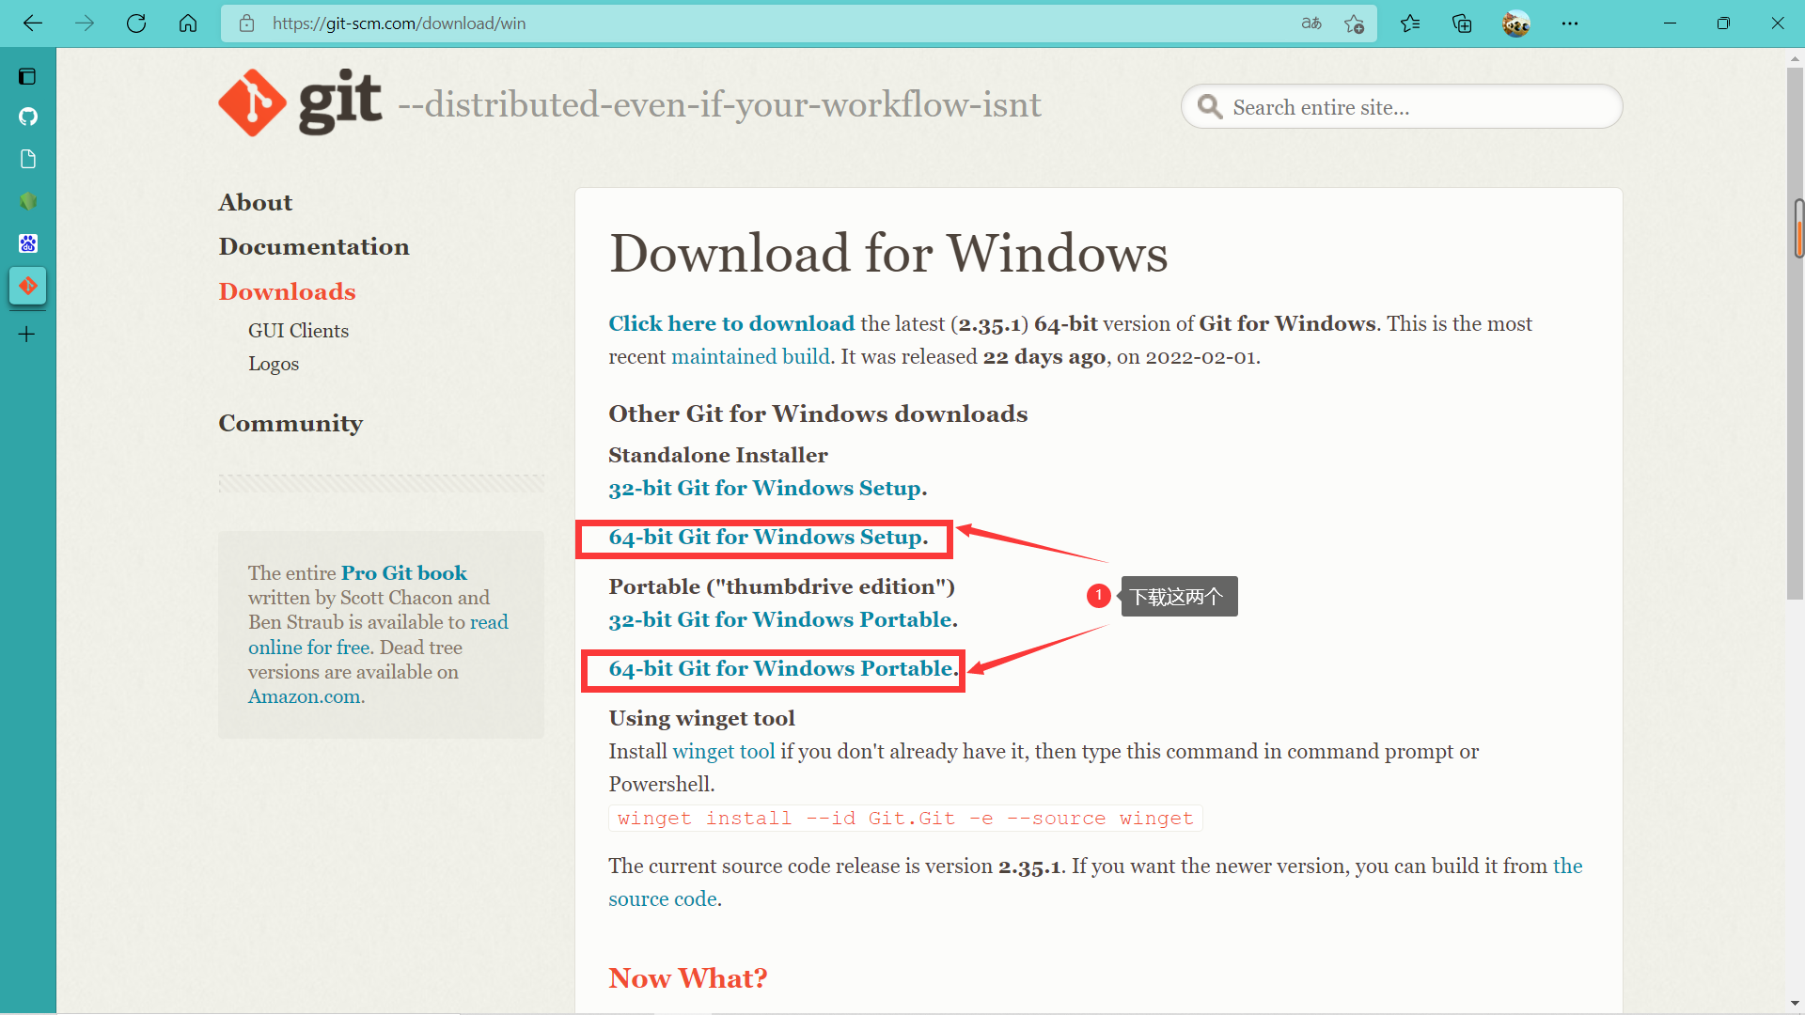Go back to the previous page

tap(33, 23)
